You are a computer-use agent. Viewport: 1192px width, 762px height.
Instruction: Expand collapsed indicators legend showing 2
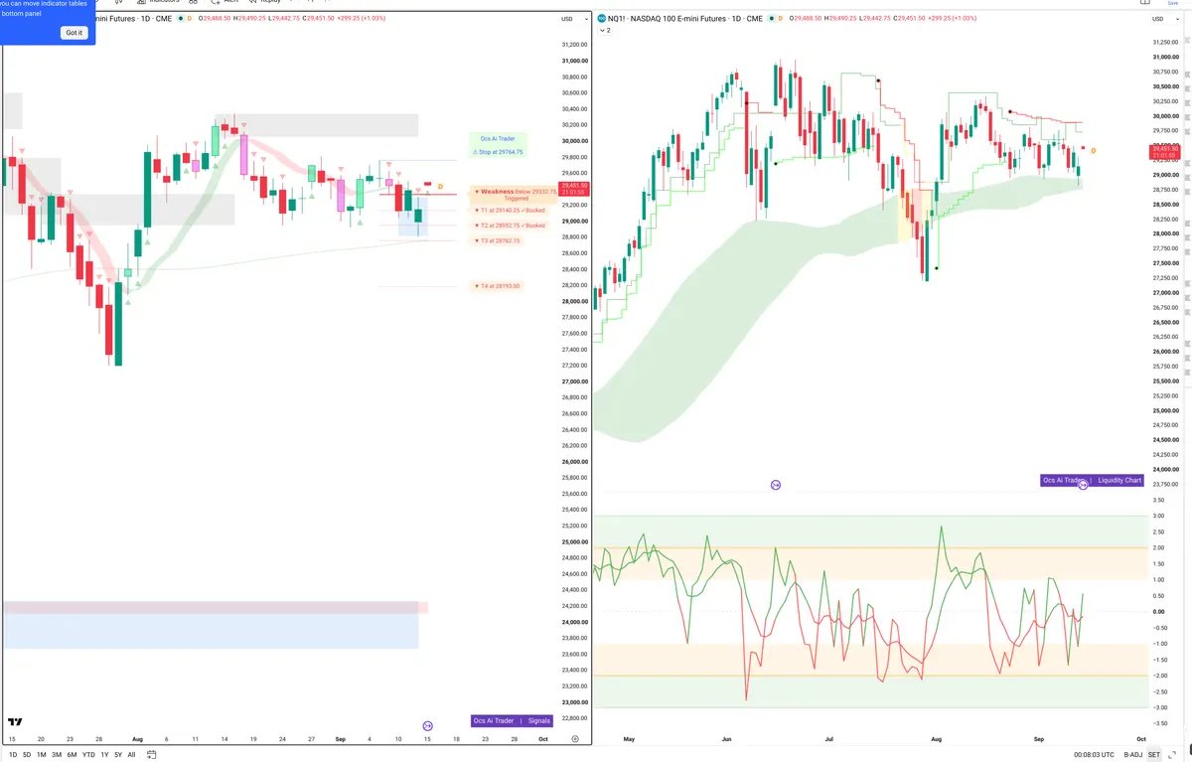click(604, 31)
